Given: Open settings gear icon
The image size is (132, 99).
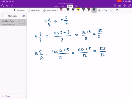Looking at the screenshot, I should pos(125,5).
